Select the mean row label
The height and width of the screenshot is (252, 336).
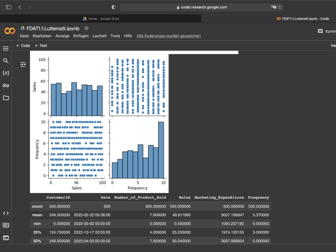pyautogui.click(x=37, y=215)
